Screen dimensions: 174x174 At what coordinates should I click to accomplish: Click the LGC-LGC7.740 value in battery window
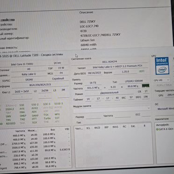click(89, 26)
